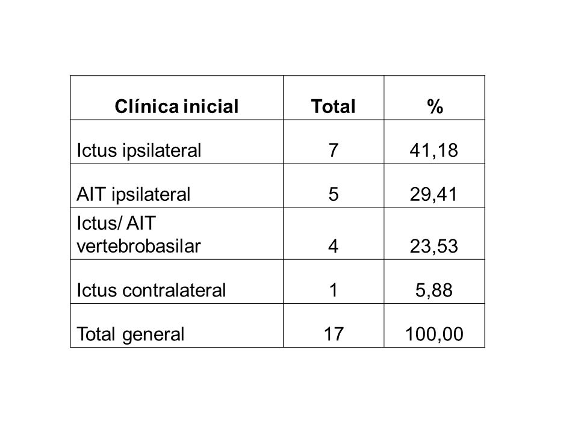Select the 'Ictus/ AIT vertebrobasilar' cell
This screenshot has width=578, height=433.
[176, 234]
